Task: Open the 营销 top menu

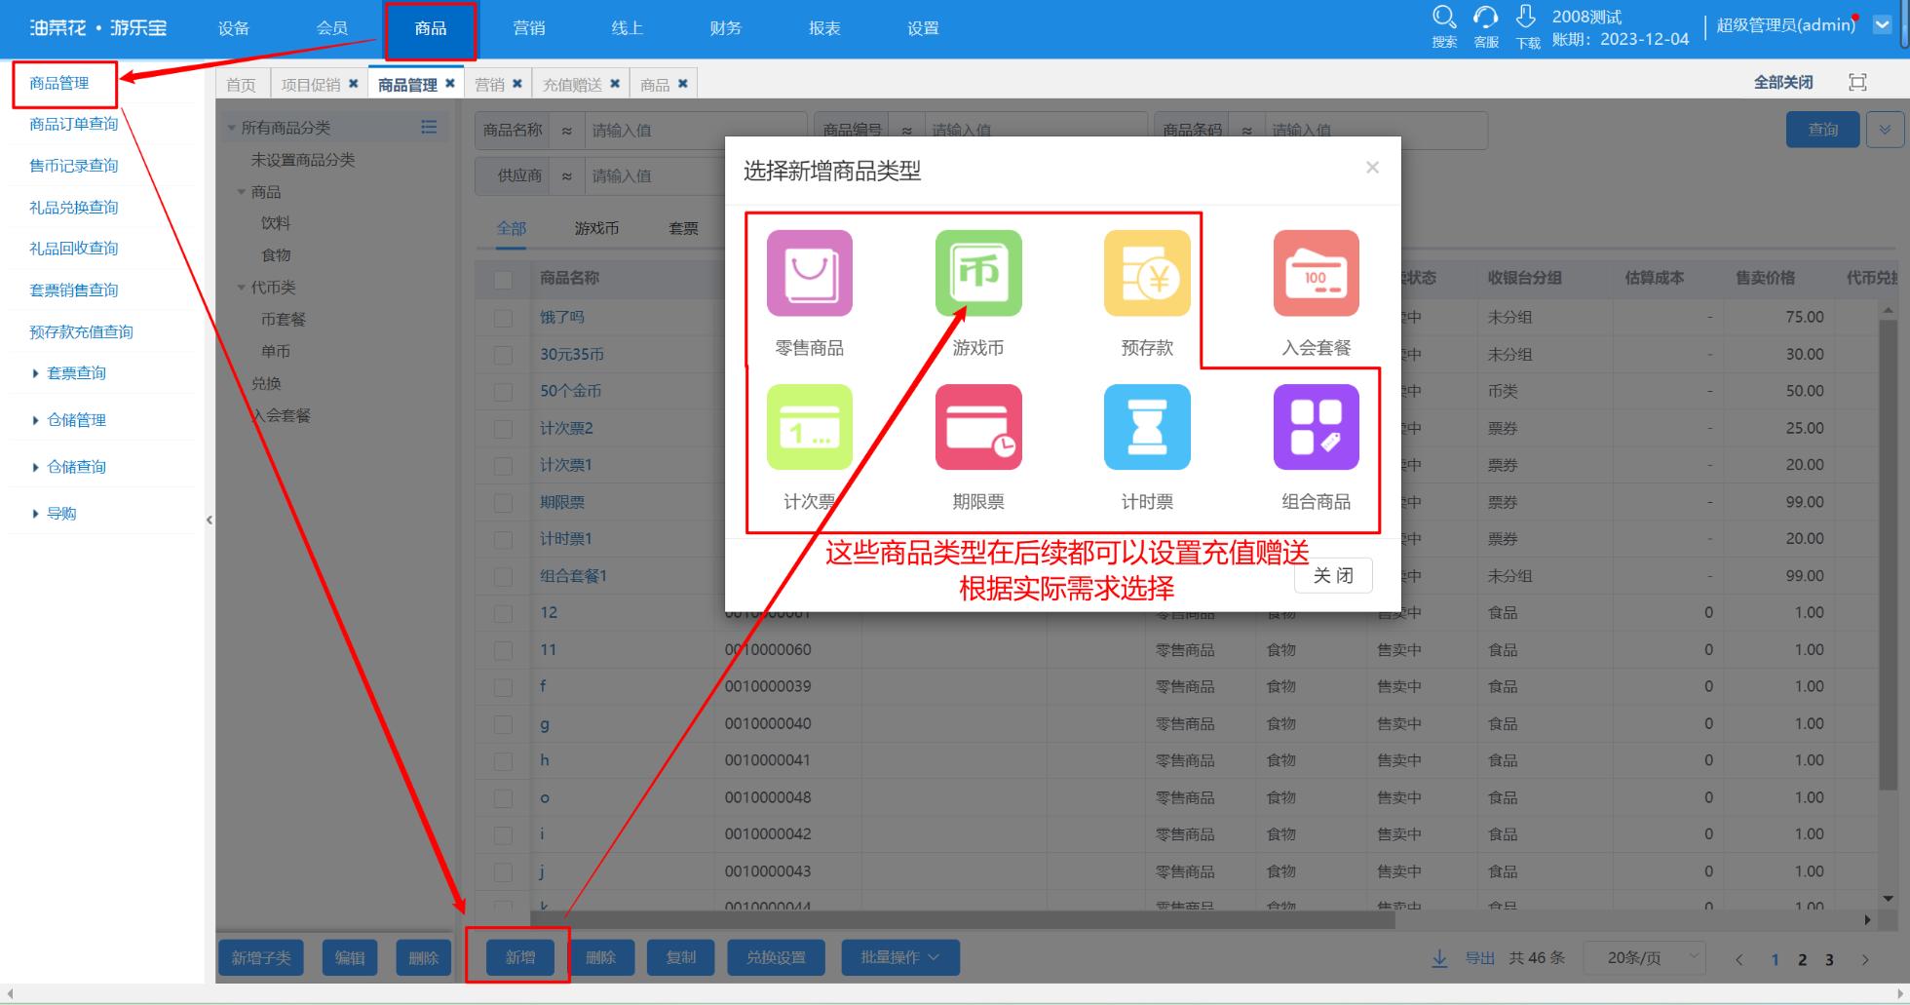Action: (529, 28)
